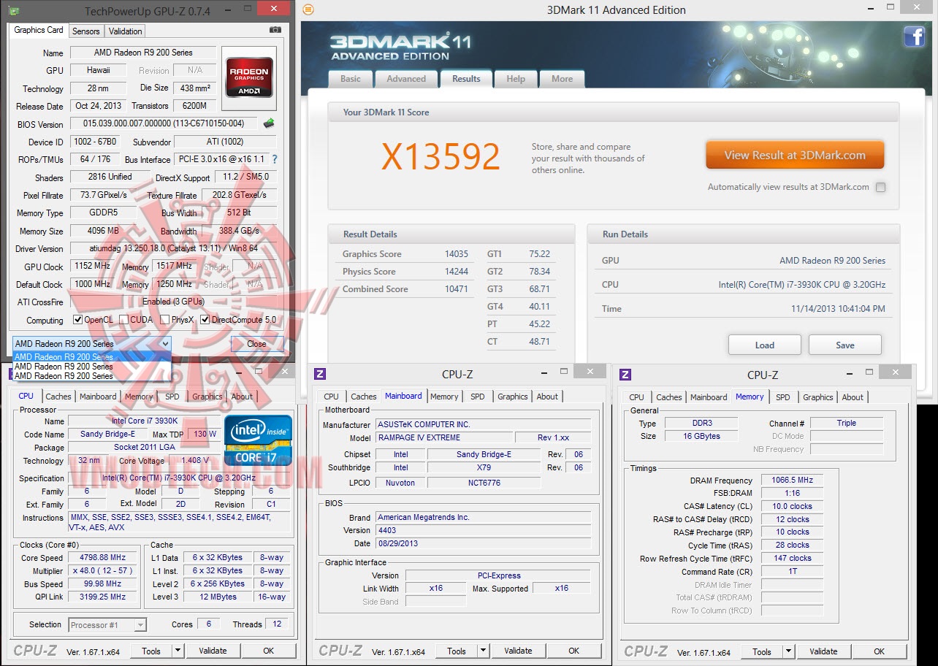Open the Processor #1 selection dropdown

(107, 624)
